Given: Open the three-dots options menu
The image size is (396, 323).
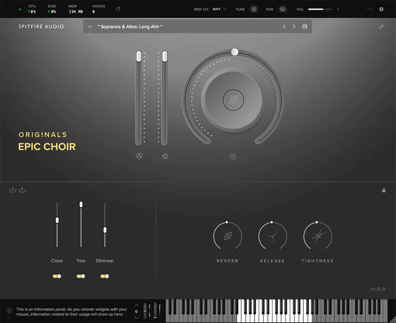Looking at the screenshot, I should click(370, 9).
